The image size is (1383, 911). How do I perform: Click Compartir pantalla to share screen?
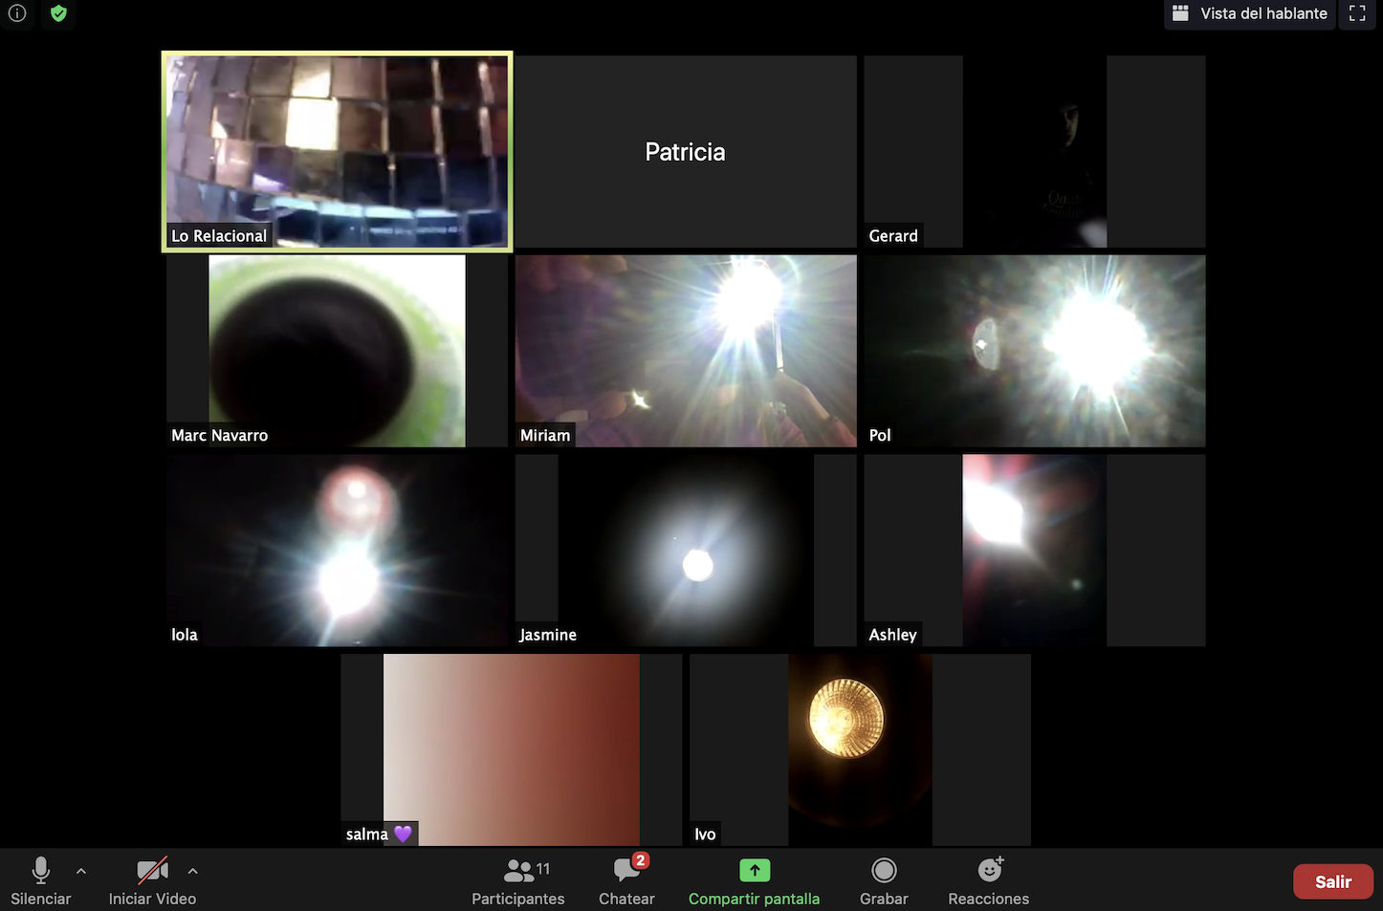[x=754, y=881]
